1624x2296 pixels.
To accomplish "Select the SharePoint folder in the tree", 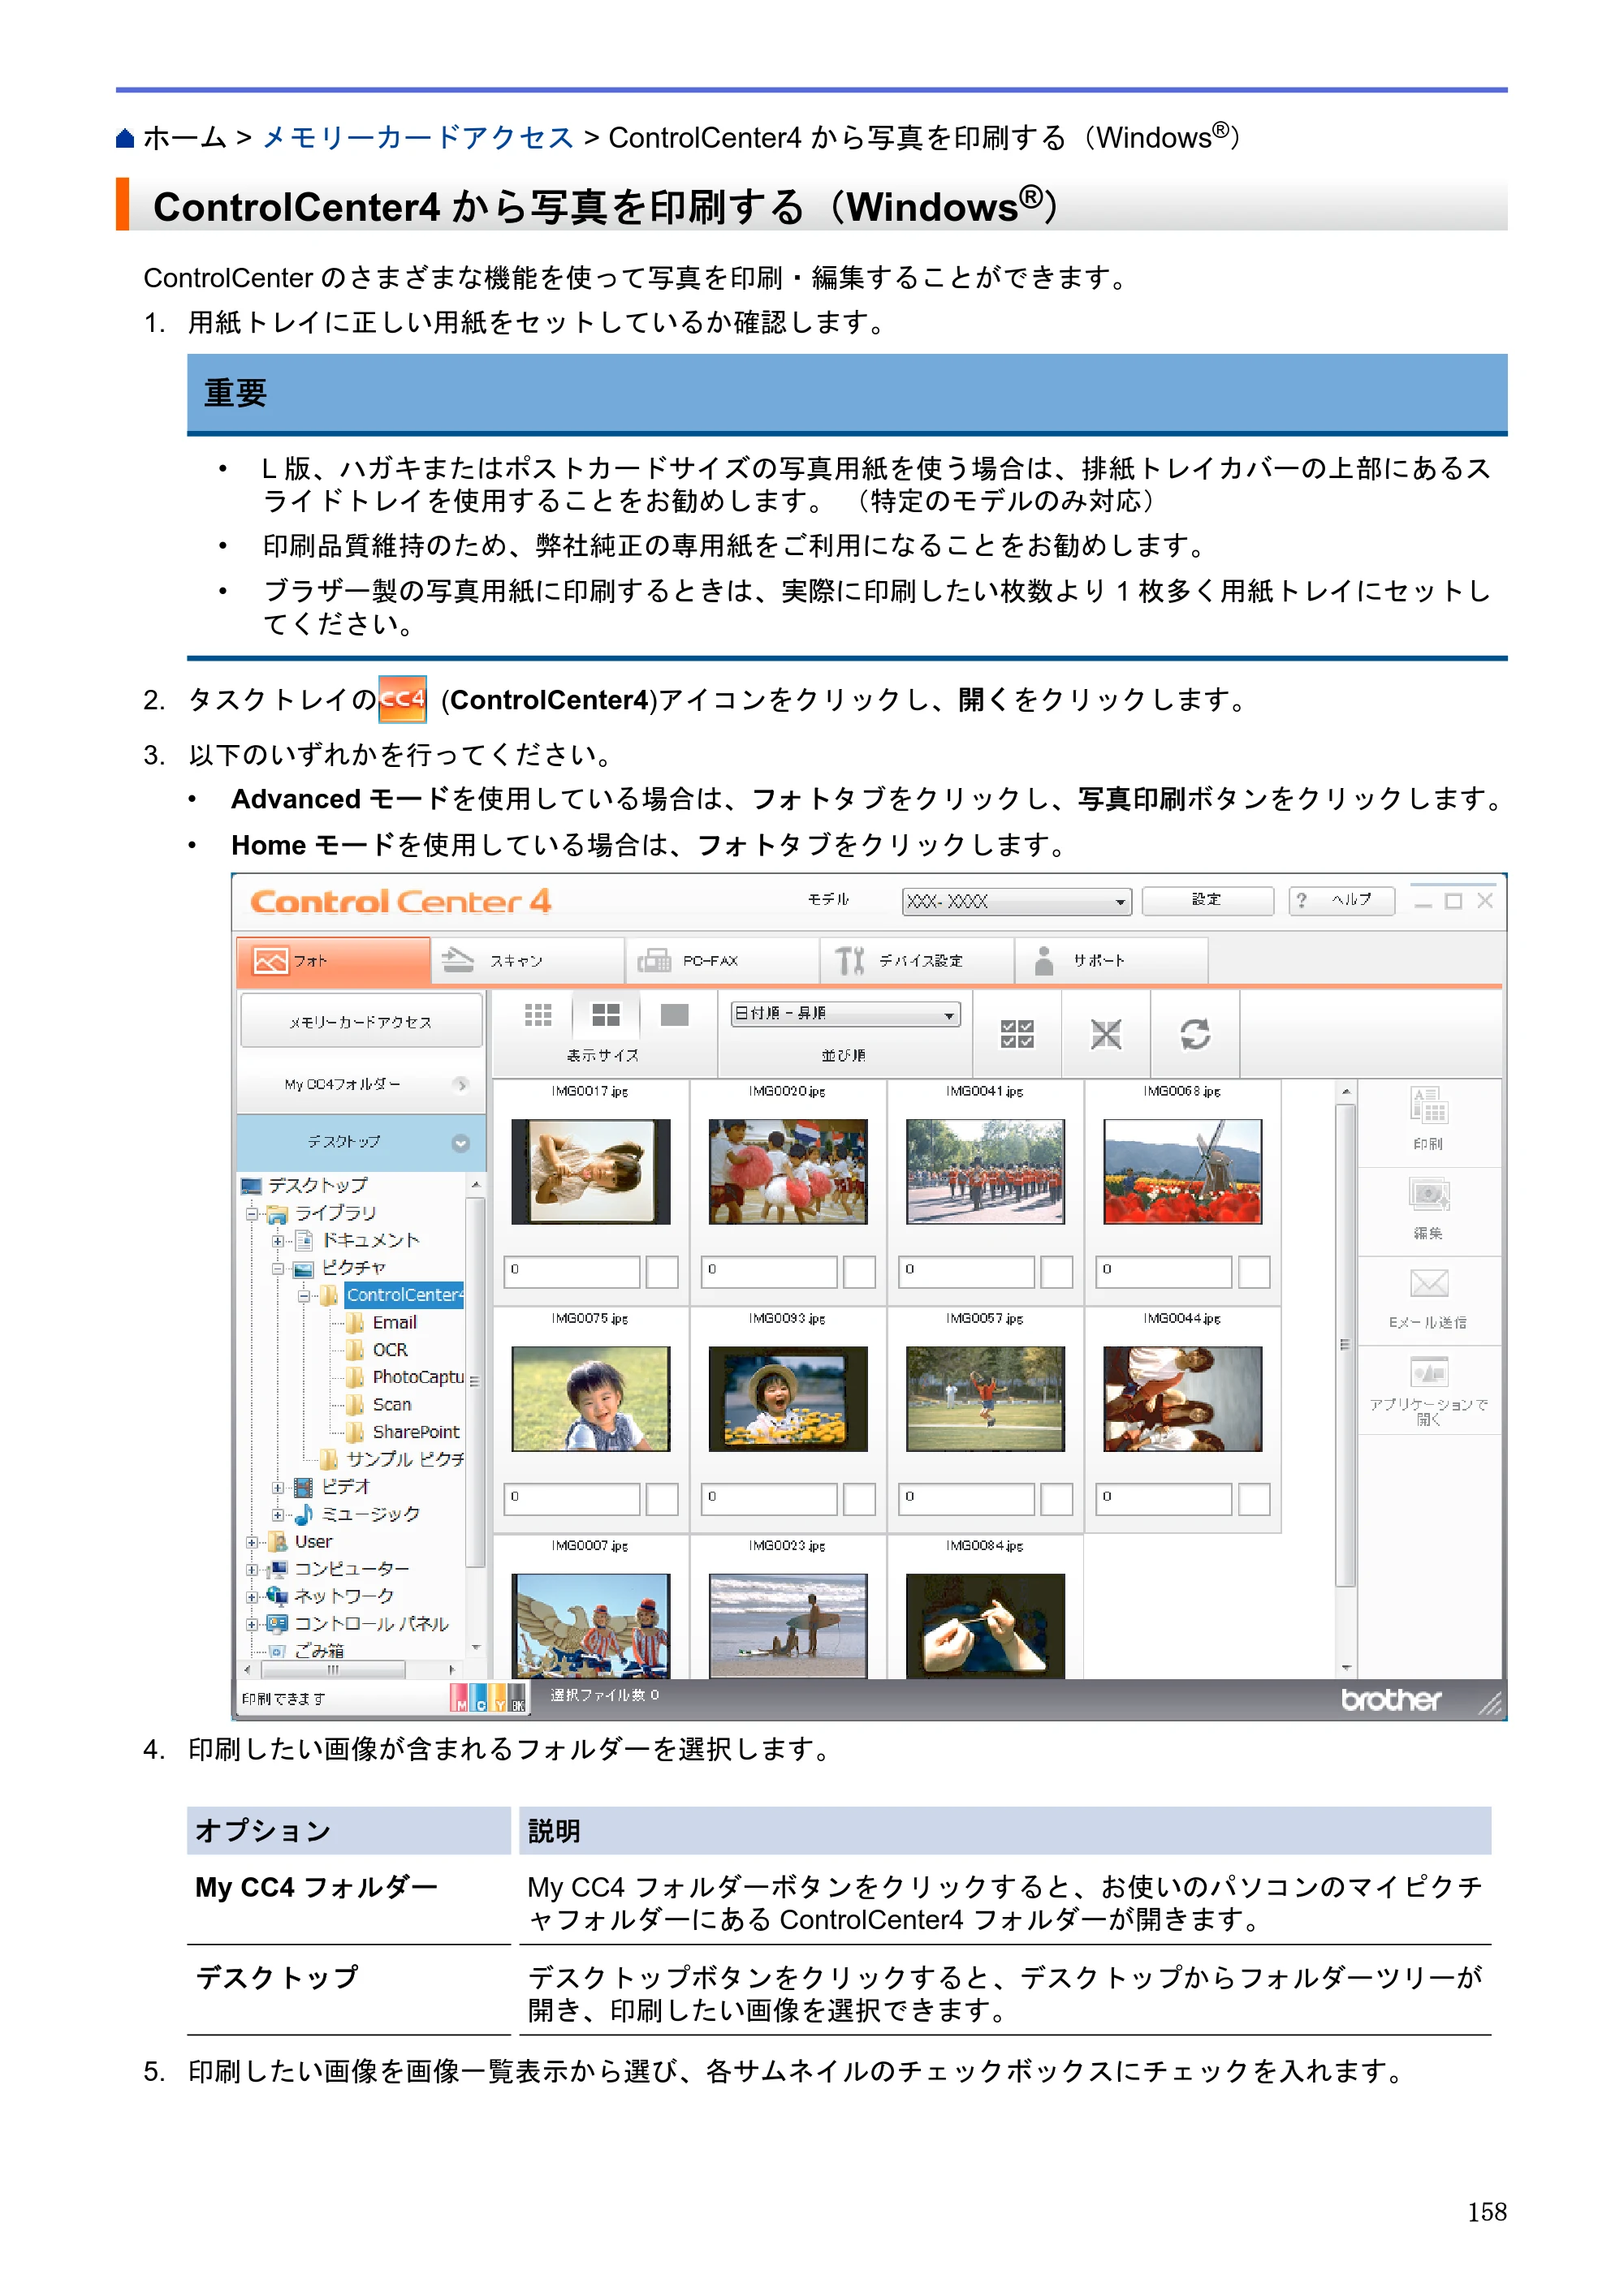I will coord(415,1432).
